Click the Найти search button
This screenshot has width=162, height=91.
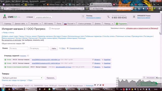pos(54,48)
